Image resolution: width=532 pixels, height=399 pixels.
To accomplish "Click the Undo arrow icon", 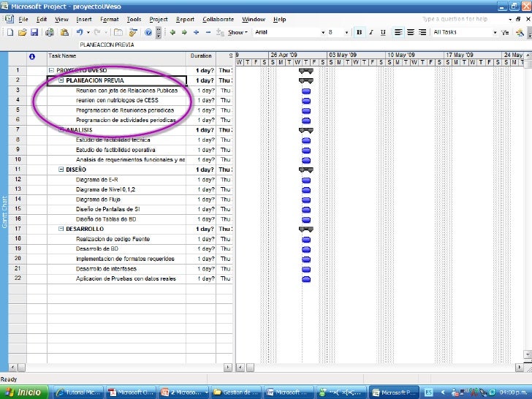I will pos(80,33).
